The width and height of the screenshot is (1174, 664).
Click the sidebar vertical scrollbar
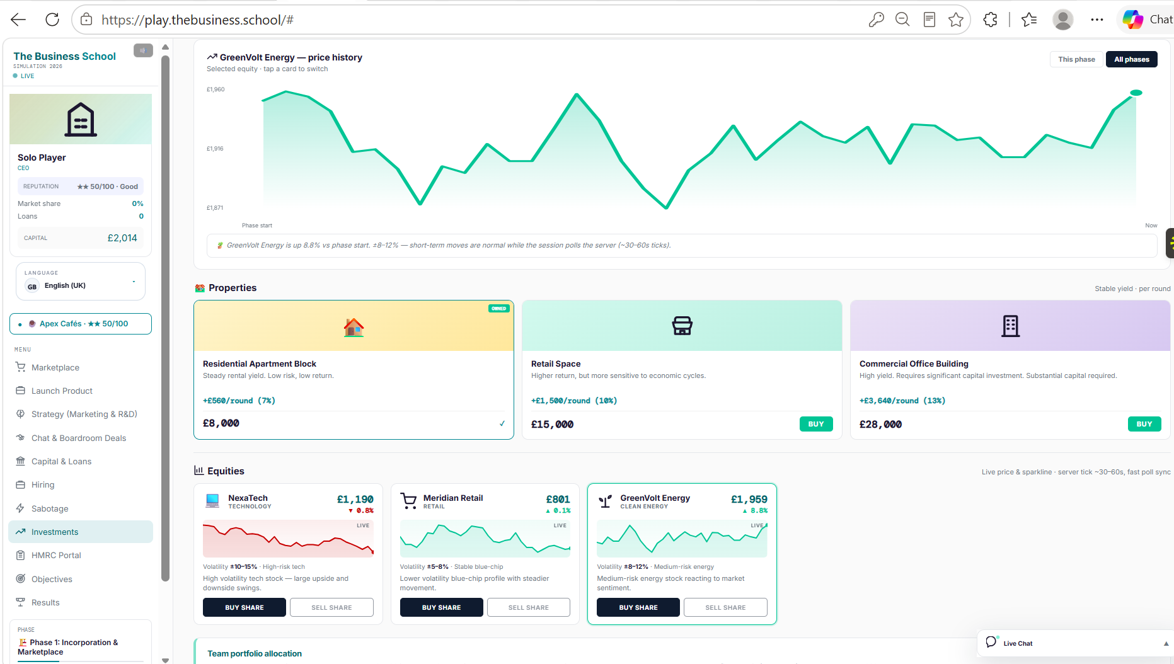pyautogui.click(x=165, y=318)
